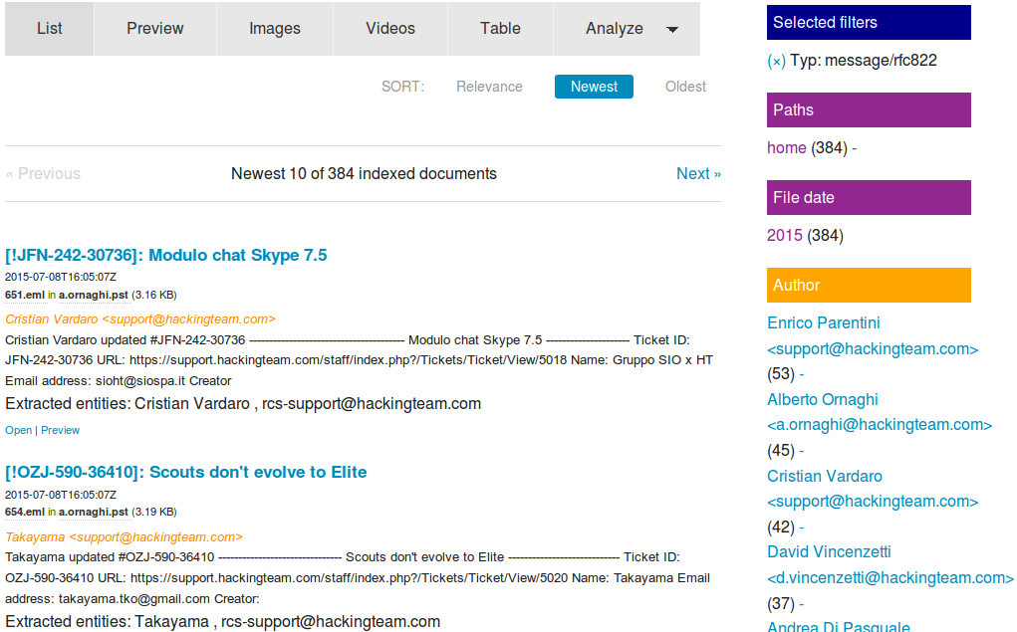The width and height of the screenshot is (1017, 632).
Task: Click the File date facet header
Action: click(869, 198)
